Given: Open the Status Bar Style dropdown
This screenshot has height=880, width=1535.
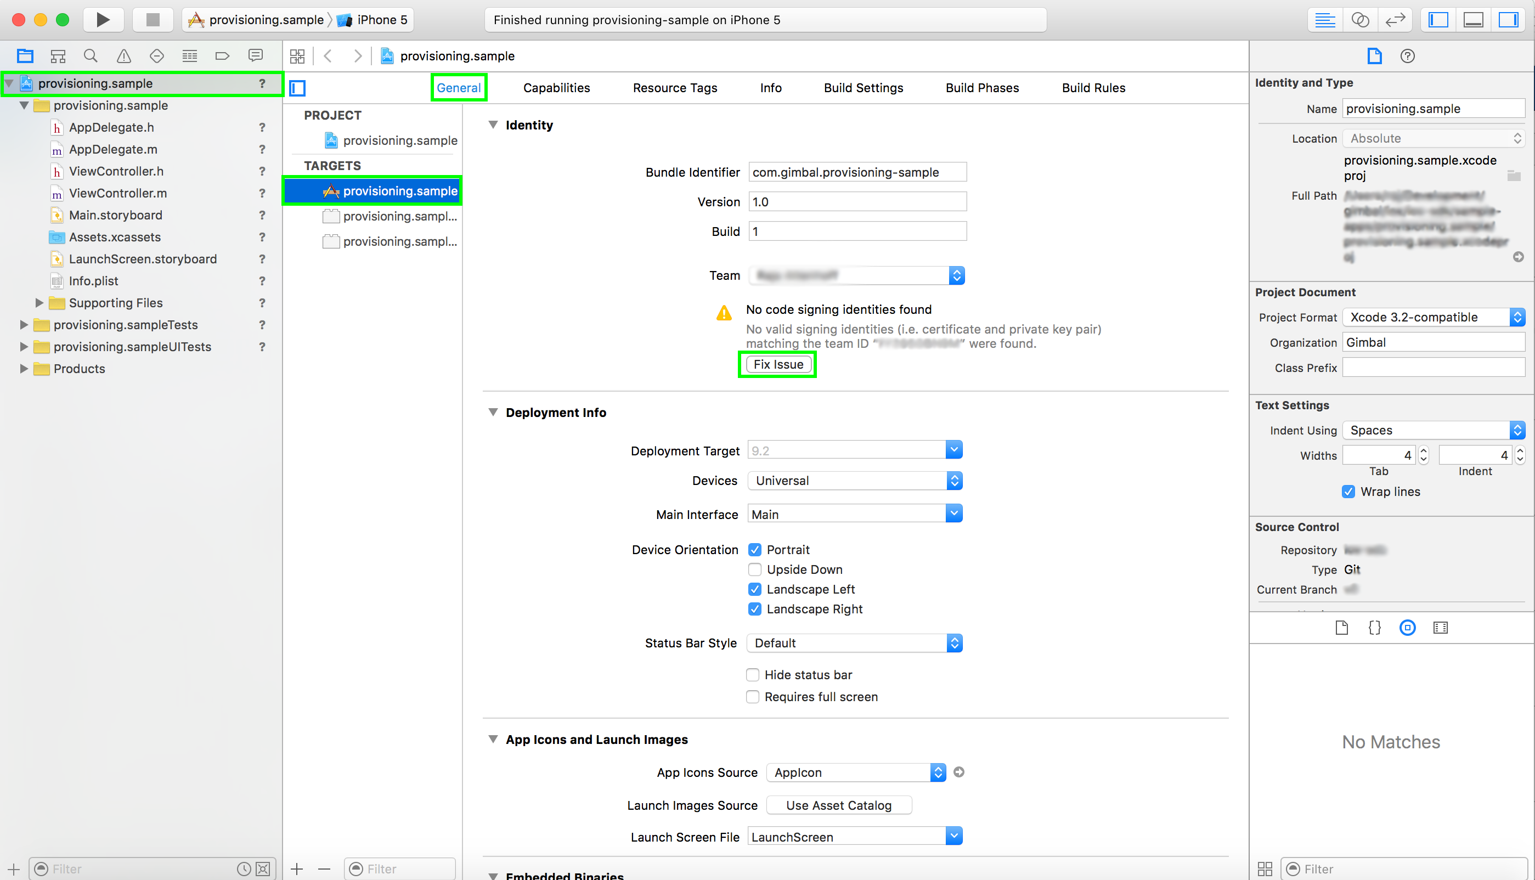Looking at the screenshot, I should click(855, 643).
